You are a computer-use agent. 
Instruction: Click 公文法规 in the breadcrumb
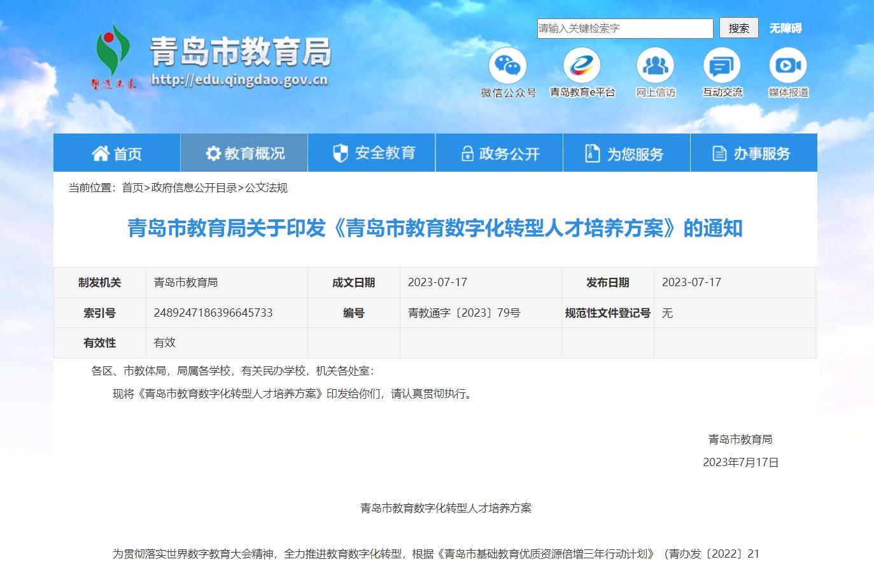pyautogui.click(x=266, y=188)
